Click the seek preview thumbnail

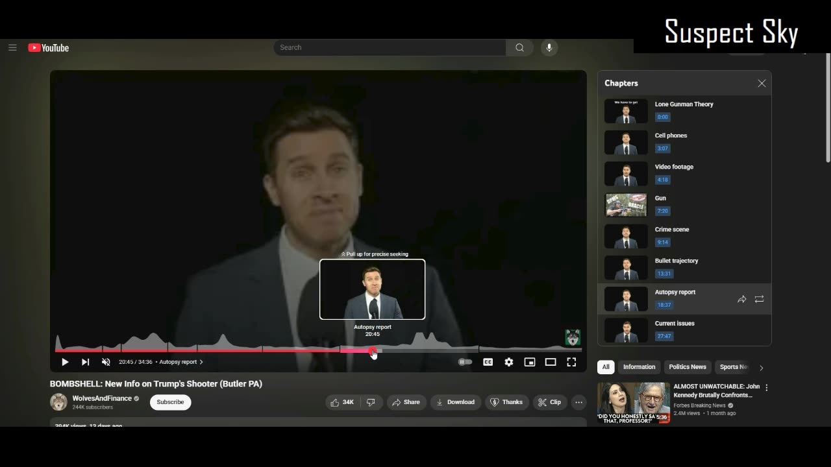[x=373, y=289]
